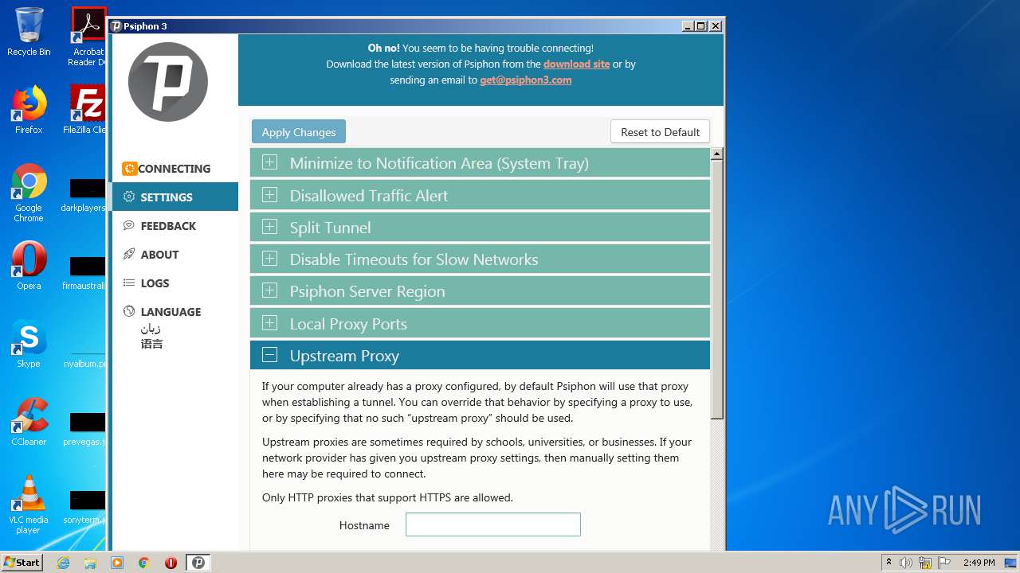This screenshot has height=573, width=1020.
Task: Click the Logs list icon
Action: click(129, 283)
